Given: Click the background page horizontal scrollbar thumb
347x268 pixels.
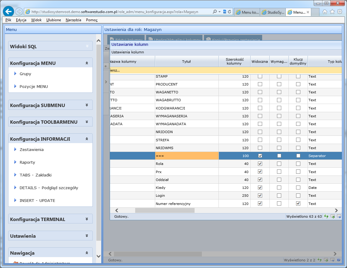Looking at the screenshot, I should [x=158, y=254].
